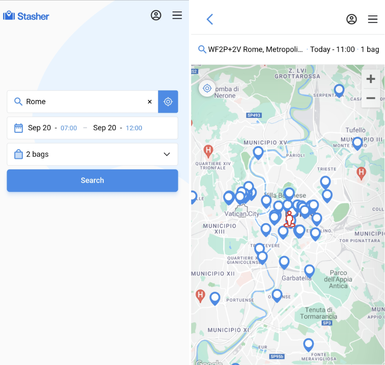Click the Stasher logo

[x=26, y=16]
